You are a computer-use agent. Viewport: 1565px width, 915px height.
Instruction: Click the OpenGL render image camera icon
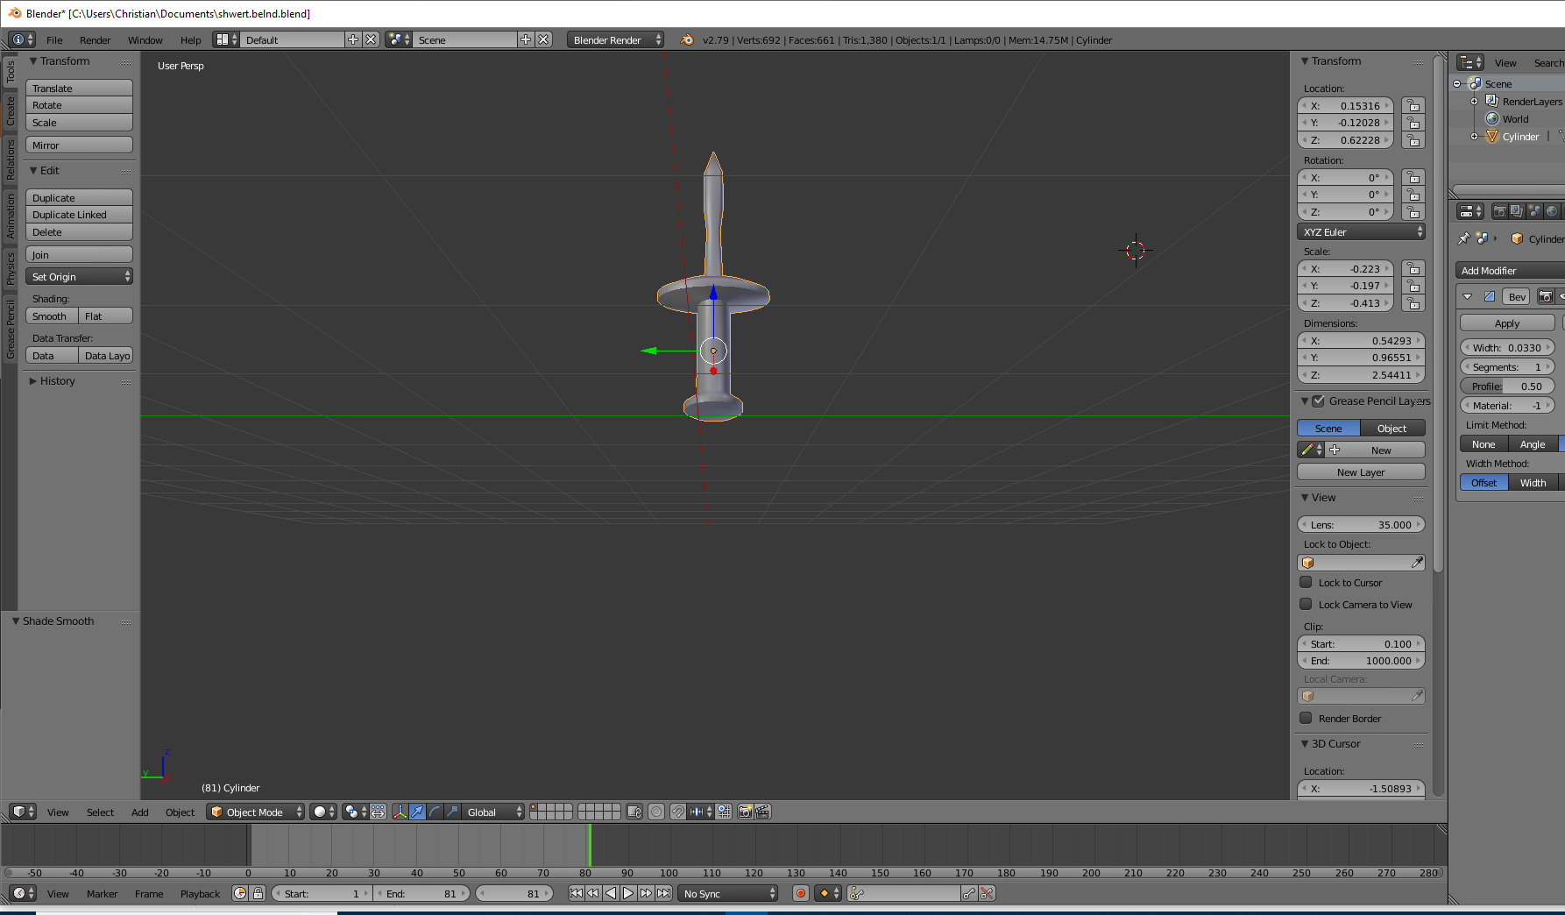pyautogui.click(x=745, y=812)
